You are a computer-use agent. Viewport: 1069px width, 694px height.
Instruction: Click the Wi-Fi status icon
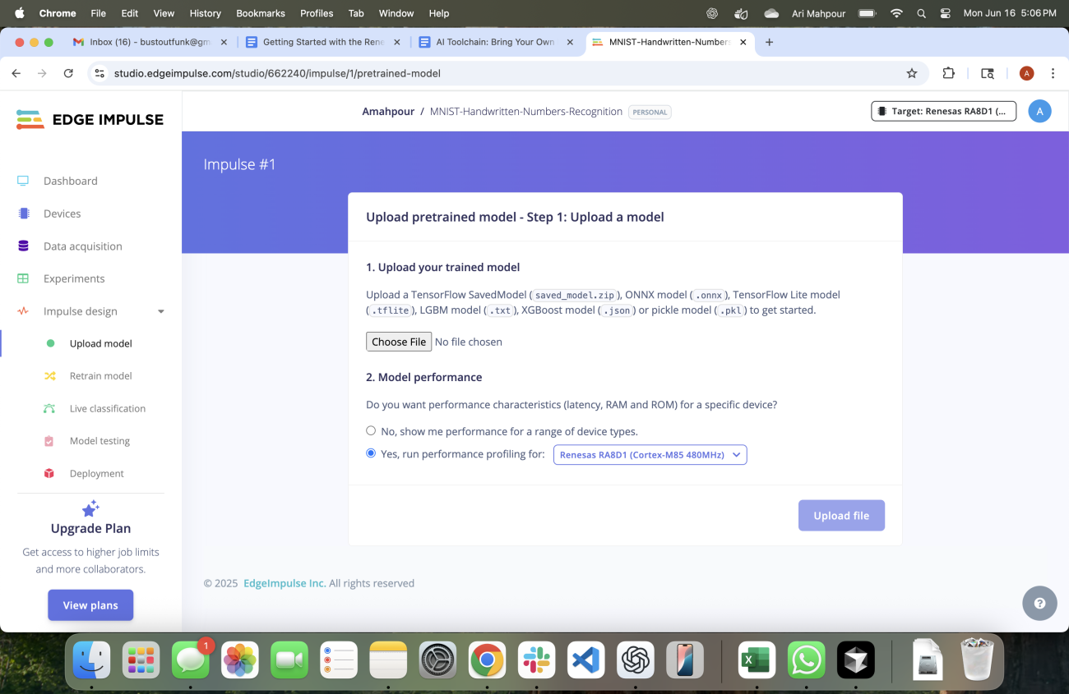tap(896, 13)
